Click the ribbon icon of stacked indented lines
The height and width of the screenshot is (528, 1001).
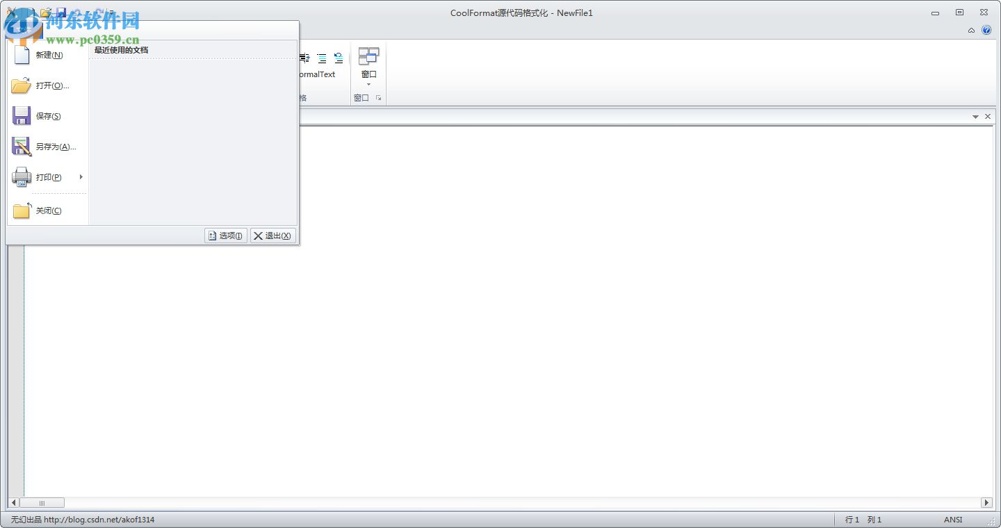click(322, 58)
